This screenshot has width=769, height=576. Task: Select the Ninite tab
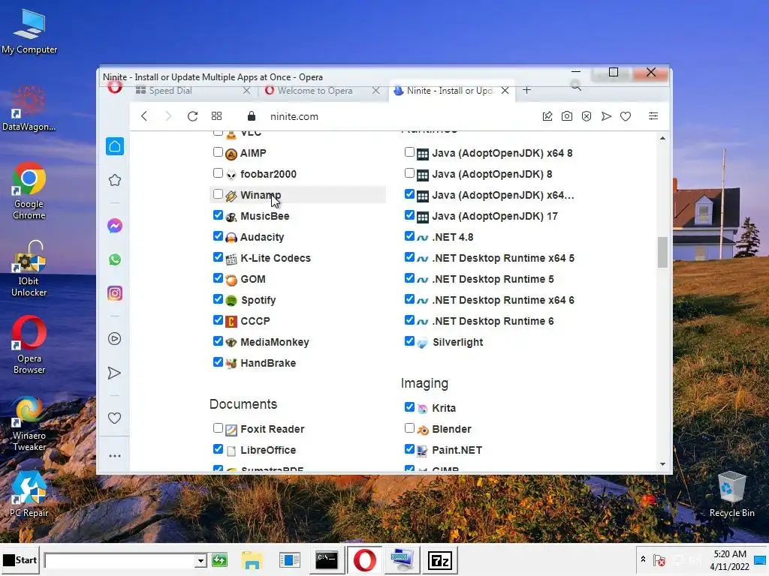tap(450, 91)
